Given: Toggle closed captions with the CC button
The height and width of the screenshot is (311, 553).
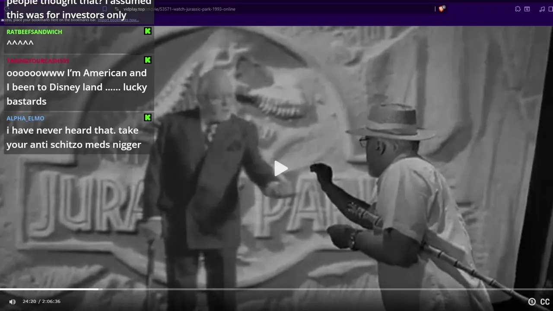Looking at the screenshot, I should point(545,302).
